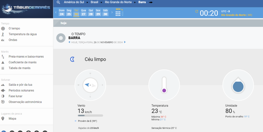This screenshot has height=132, width=263.
Task: Click the Sensação térmica 25° C text
Action: 164,128
